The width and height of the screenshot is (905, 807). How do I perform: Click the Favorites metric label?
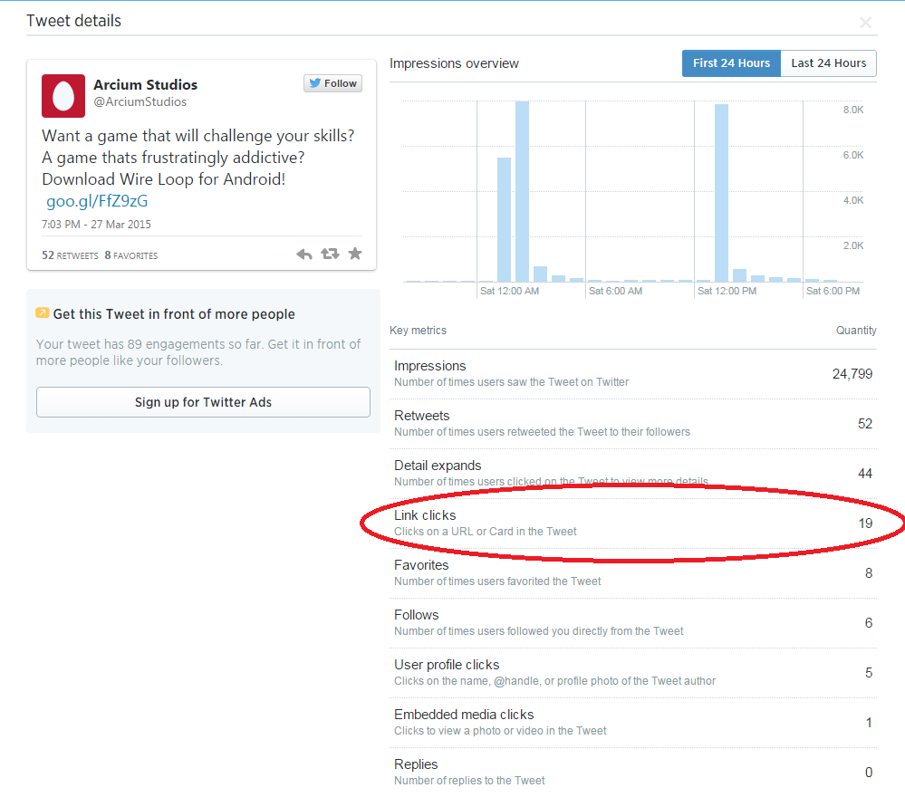tap(421, 565)
